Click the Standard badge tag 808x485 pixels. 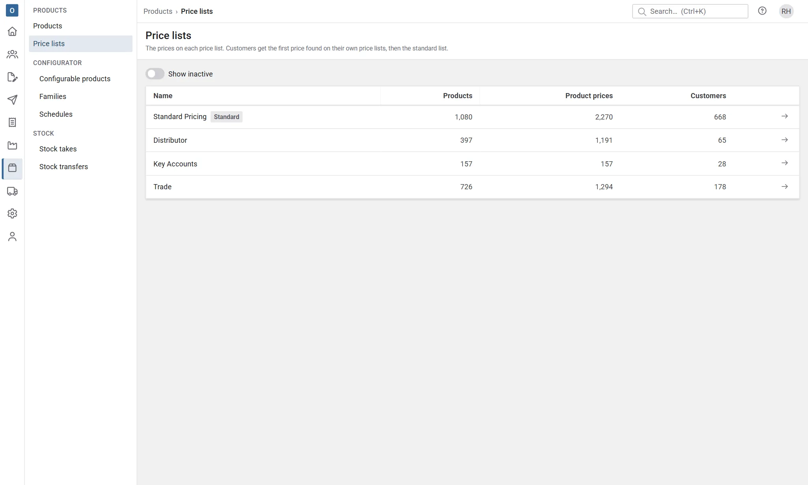point(226,117)
